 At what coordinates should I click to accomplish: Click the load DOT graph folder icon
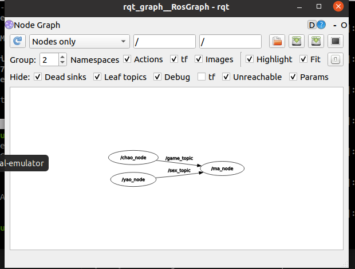tap(277, 42)
